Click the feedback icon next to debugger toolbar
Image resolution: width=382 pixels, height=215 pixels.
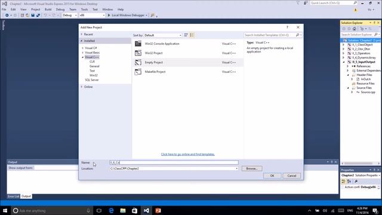click(153, 15)
